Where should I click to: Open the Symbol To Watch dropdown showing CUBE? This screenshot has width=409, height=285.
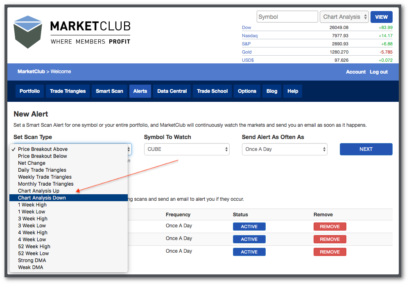point(187,149)
